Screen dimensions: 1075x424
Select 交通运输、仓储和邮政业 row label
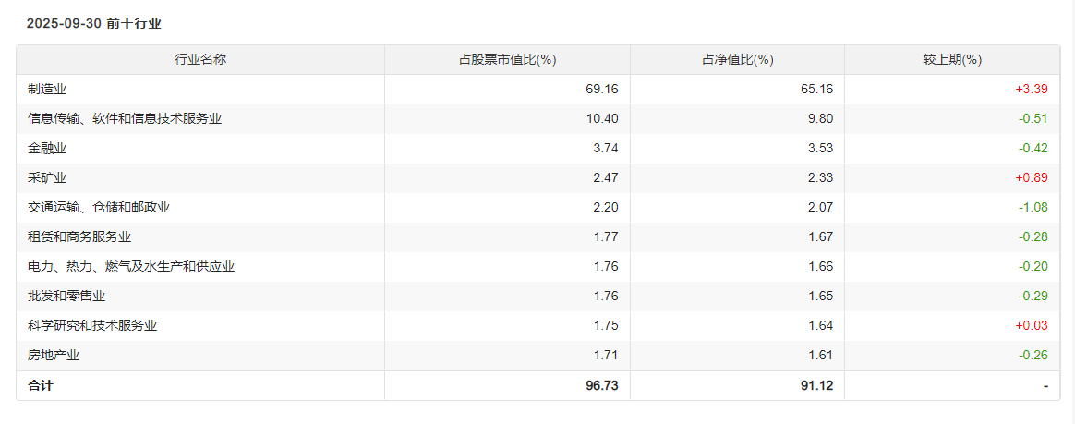(x=99, y=207)
